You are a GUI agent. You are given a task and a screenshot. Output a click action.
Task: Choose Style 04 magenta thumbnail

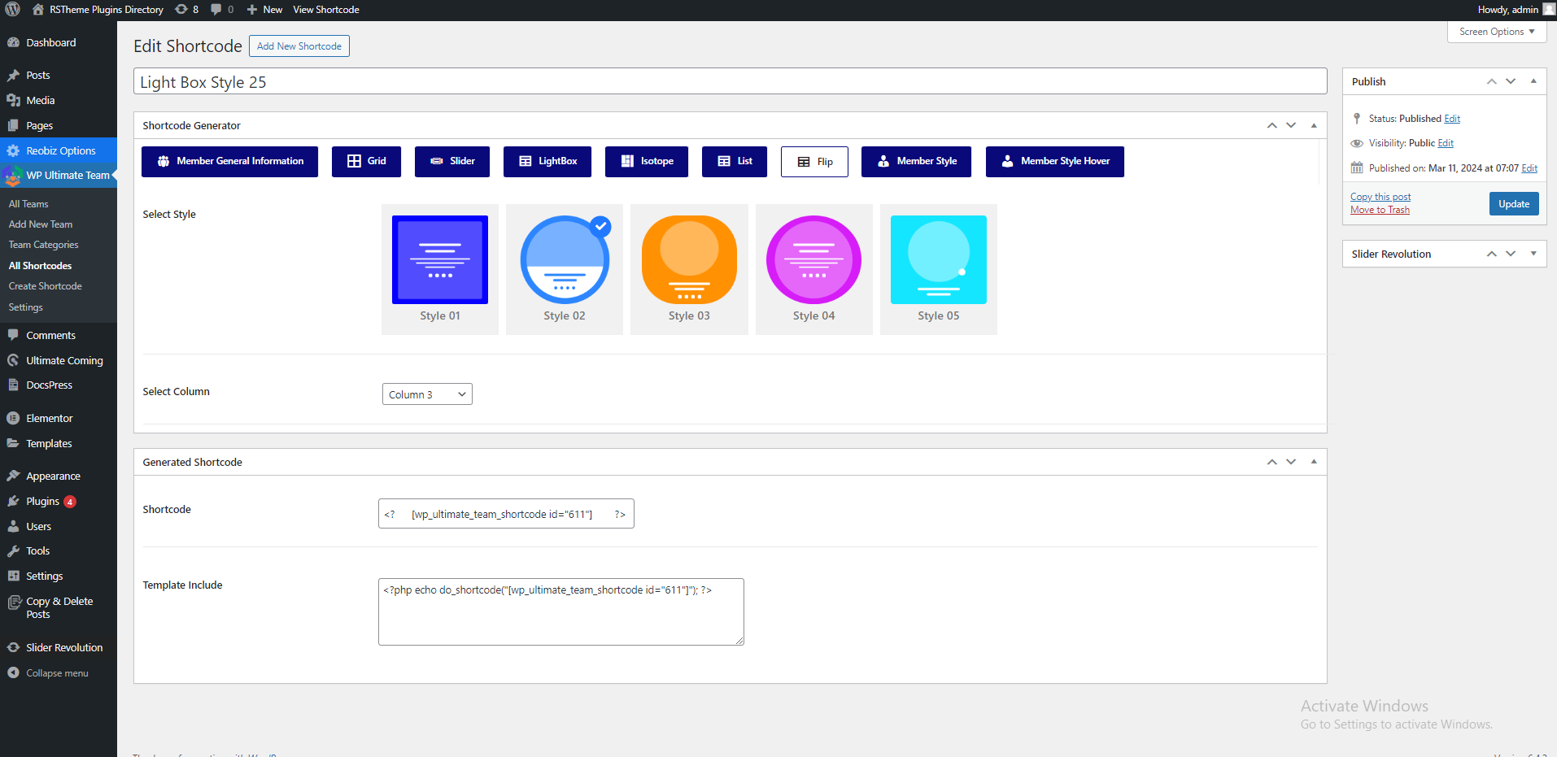coord(813,259)
